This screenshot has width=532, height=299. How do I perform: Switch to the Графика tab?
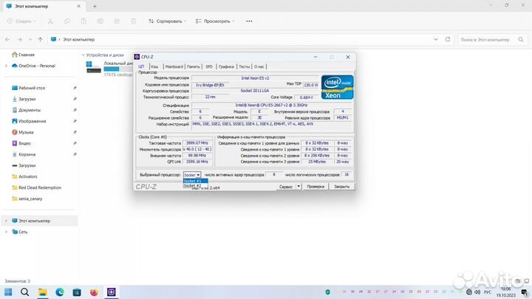226,66
